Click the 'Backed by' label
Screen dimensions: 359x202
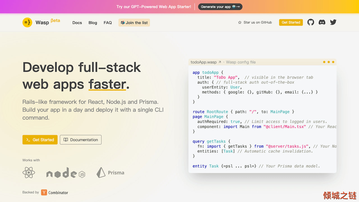pos(31,192)
